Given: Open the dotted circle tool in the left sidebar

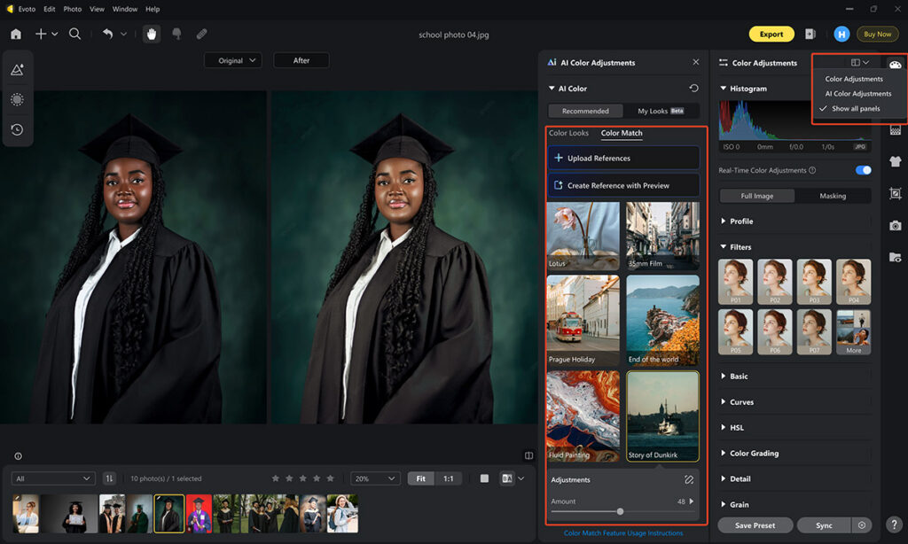Looking at the screenshot, I should 18,99.
